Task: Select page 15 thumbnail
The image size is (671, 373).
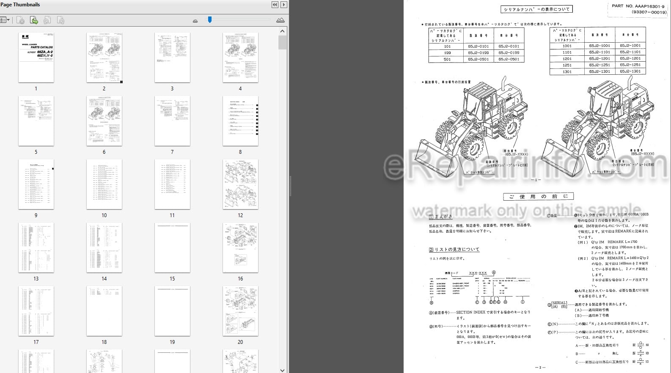Action: (172, 248)
